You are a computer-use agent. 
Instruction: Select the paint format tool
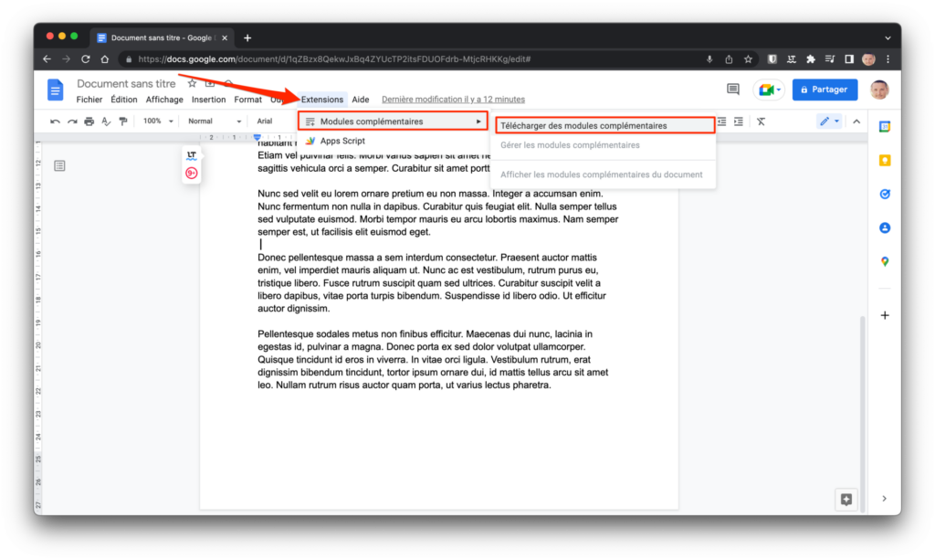123,122
